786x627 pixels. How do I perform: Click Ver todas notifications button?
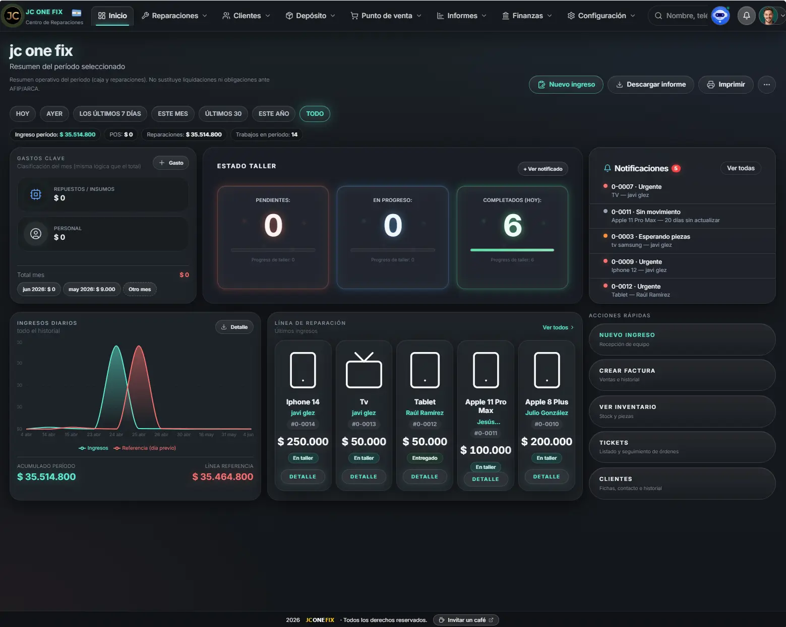click(x=741, y=168)
